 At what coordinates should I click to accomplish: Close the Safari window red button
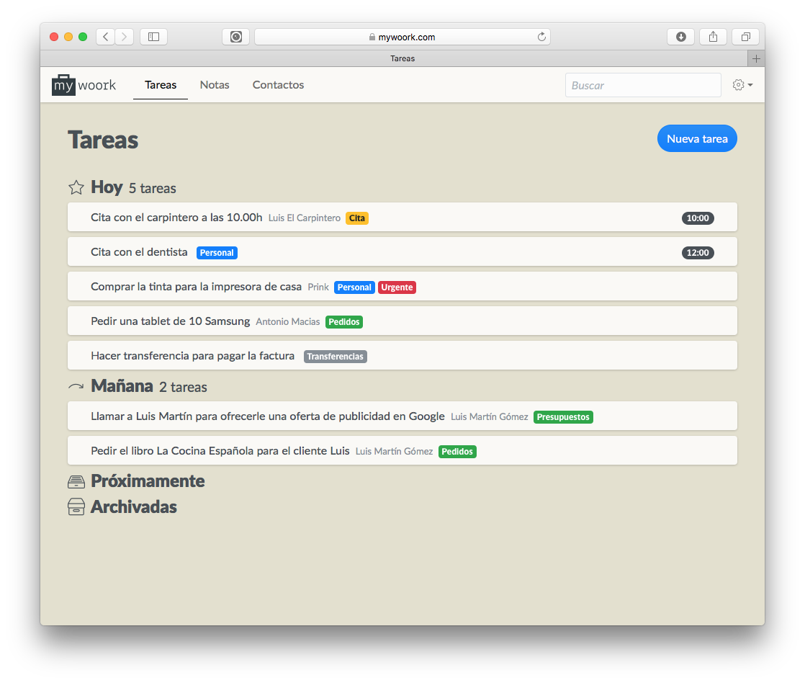(x=54, y=37)
